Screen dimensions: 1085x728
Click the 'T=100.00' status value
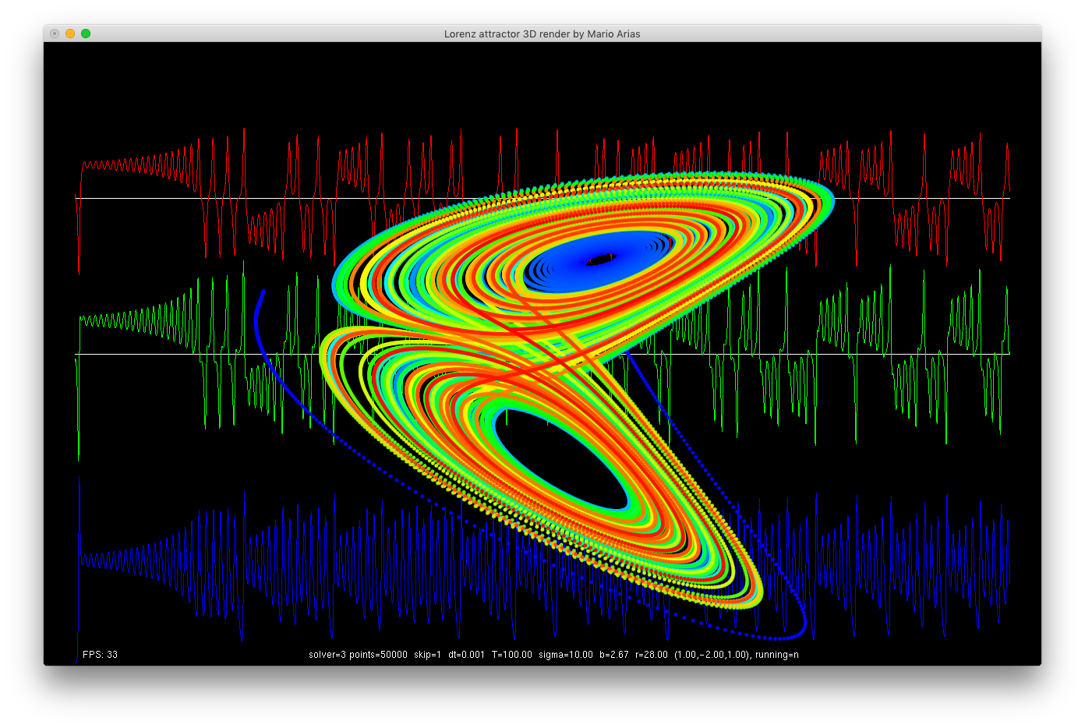click(512, 655)
